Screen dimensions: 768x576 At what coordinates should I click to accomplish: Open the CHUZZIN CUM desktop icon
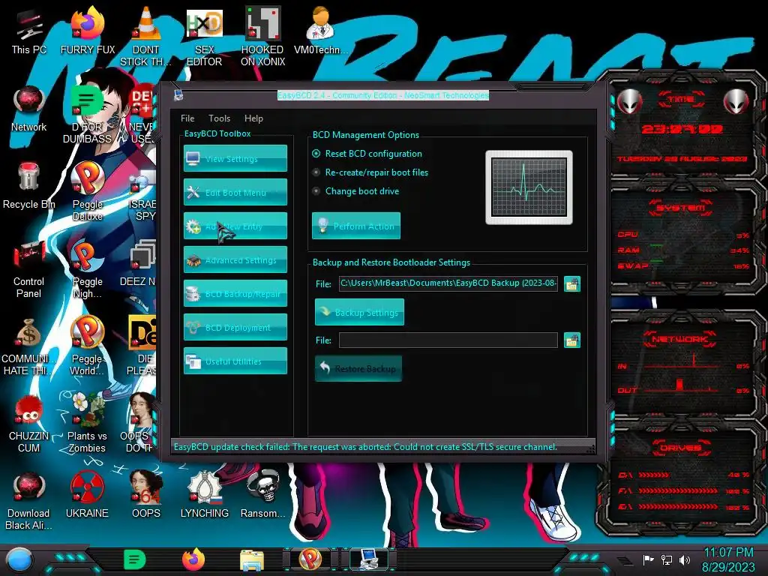pyautogui.click(x=29, y=424)
